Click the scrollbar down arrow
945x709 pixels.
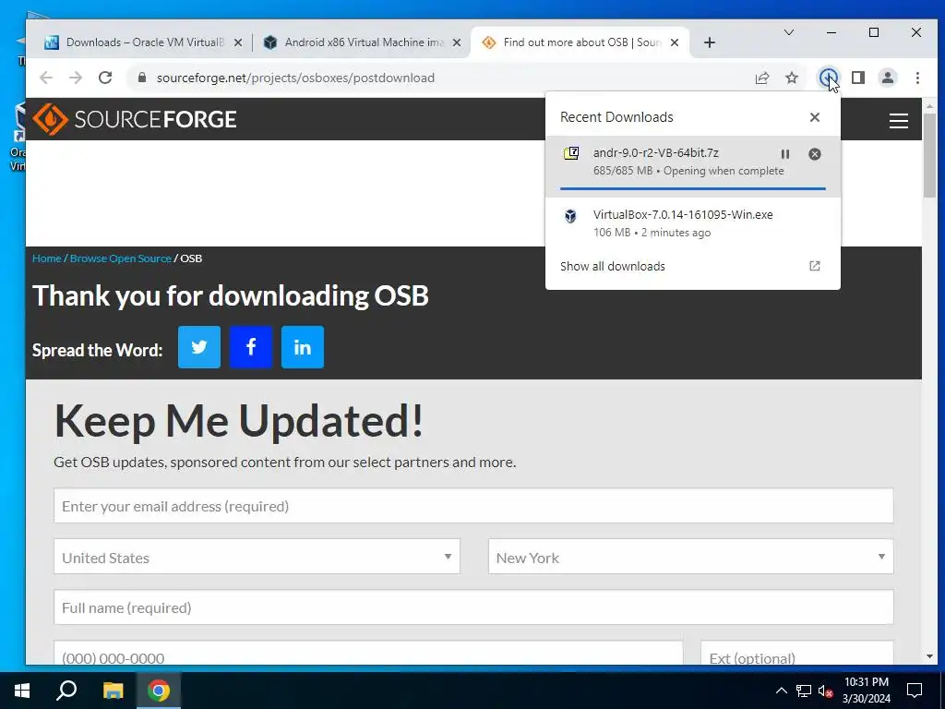929,656
